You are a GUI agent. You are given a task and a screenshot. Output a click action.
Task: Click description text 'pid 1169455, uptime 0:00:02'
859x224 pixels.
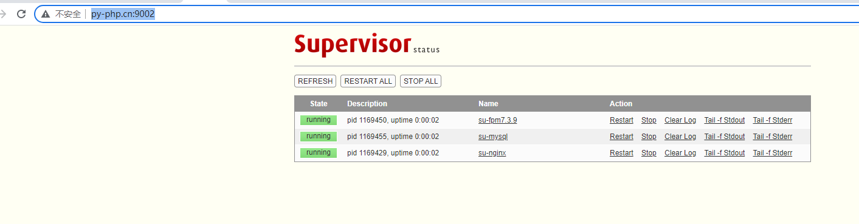click(x=393, y=137)
